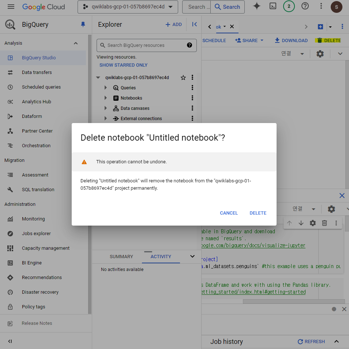Screen dimensions: 349x349
Task: Open the Gemini AI assistant sparkle icon
Action: tap(257, 6)
